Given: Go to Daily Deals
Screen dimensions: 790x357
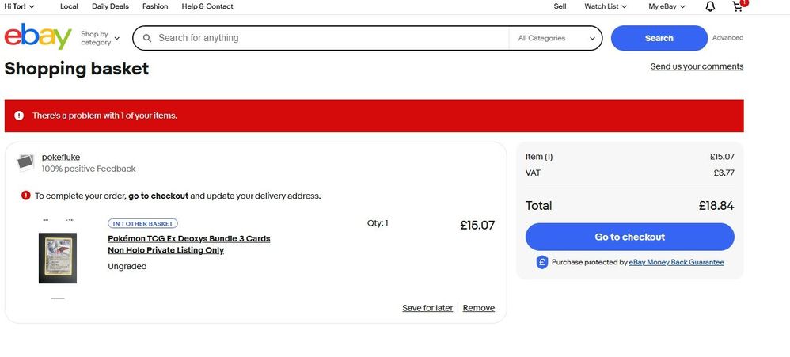Looking at the screenshot, I should 110,6.
